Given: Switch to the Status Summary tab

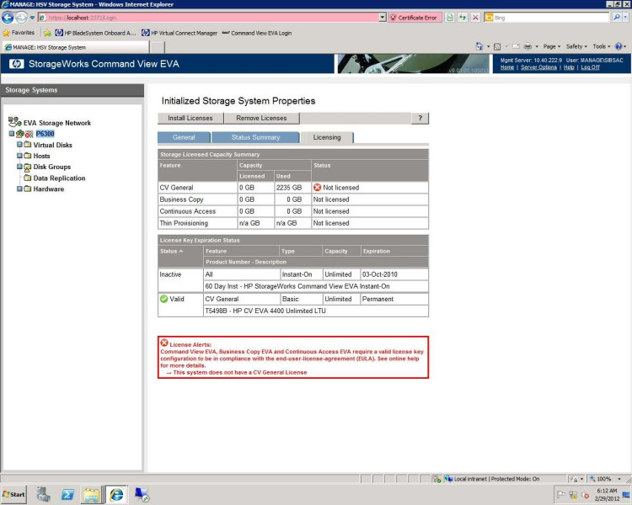Looking at the screenshot, I should [x=255, y=137].
